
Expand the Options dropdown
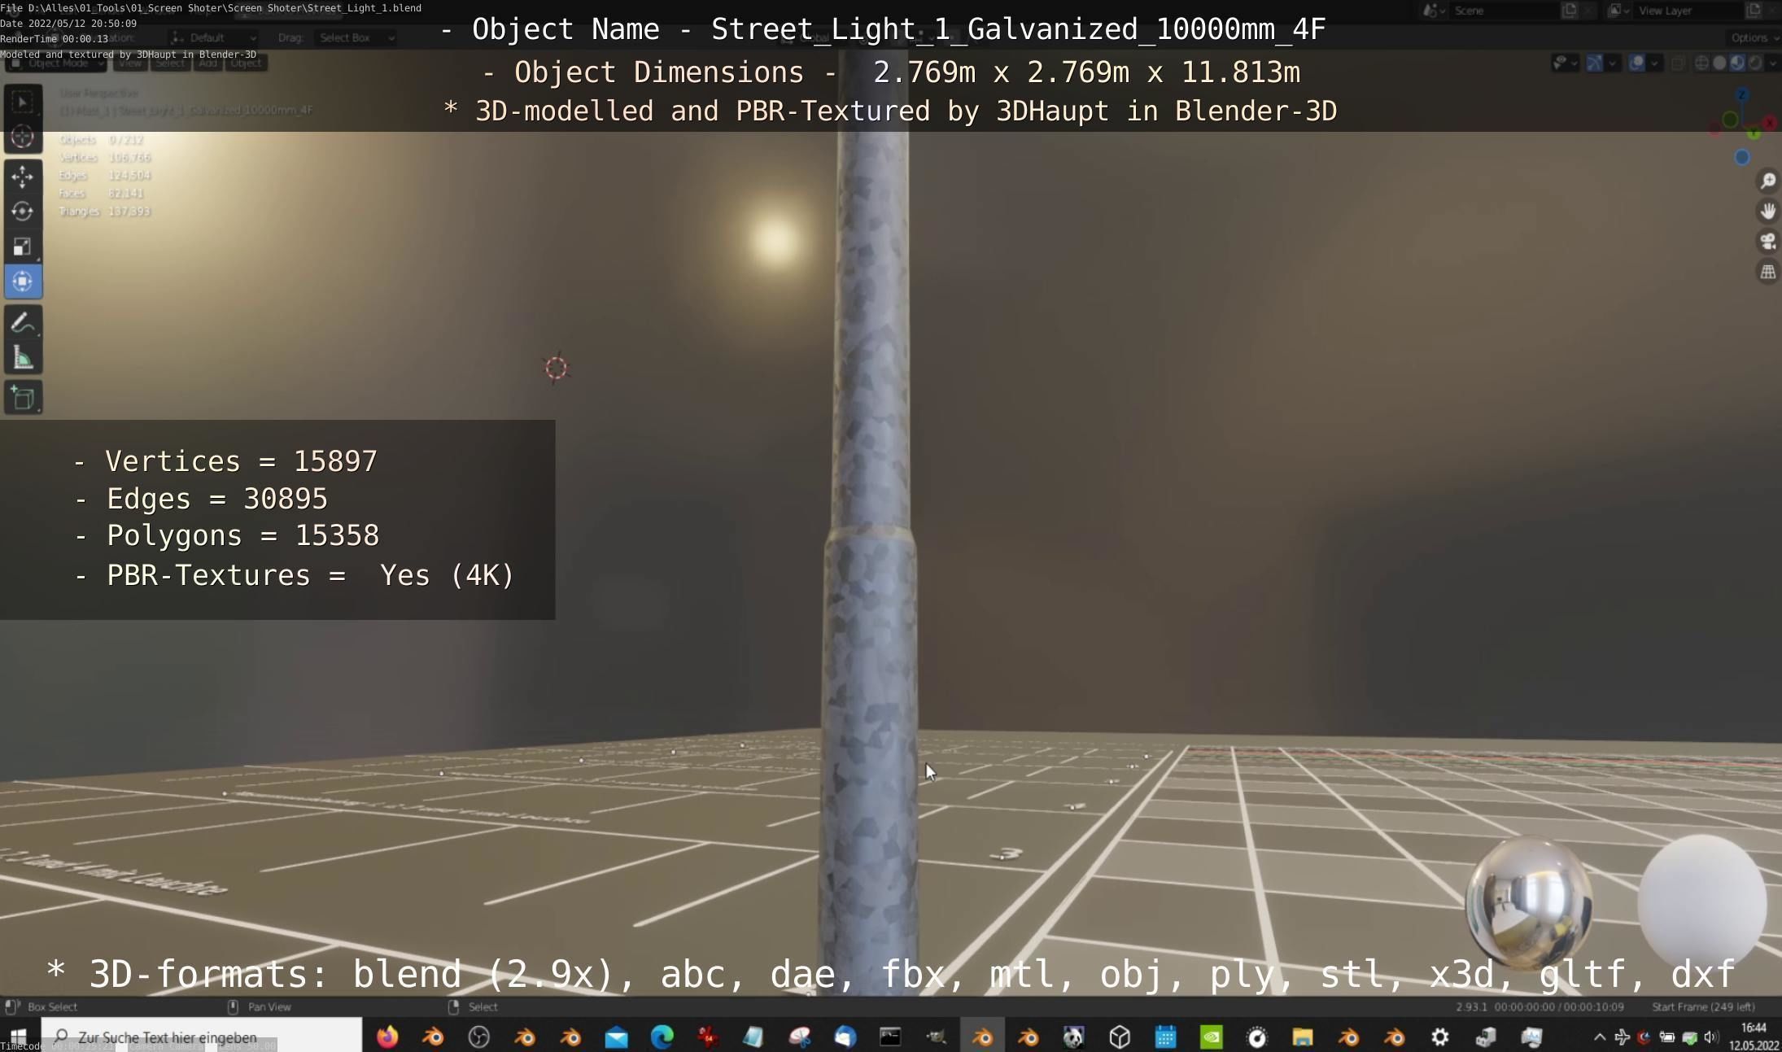pos(1754,37)
